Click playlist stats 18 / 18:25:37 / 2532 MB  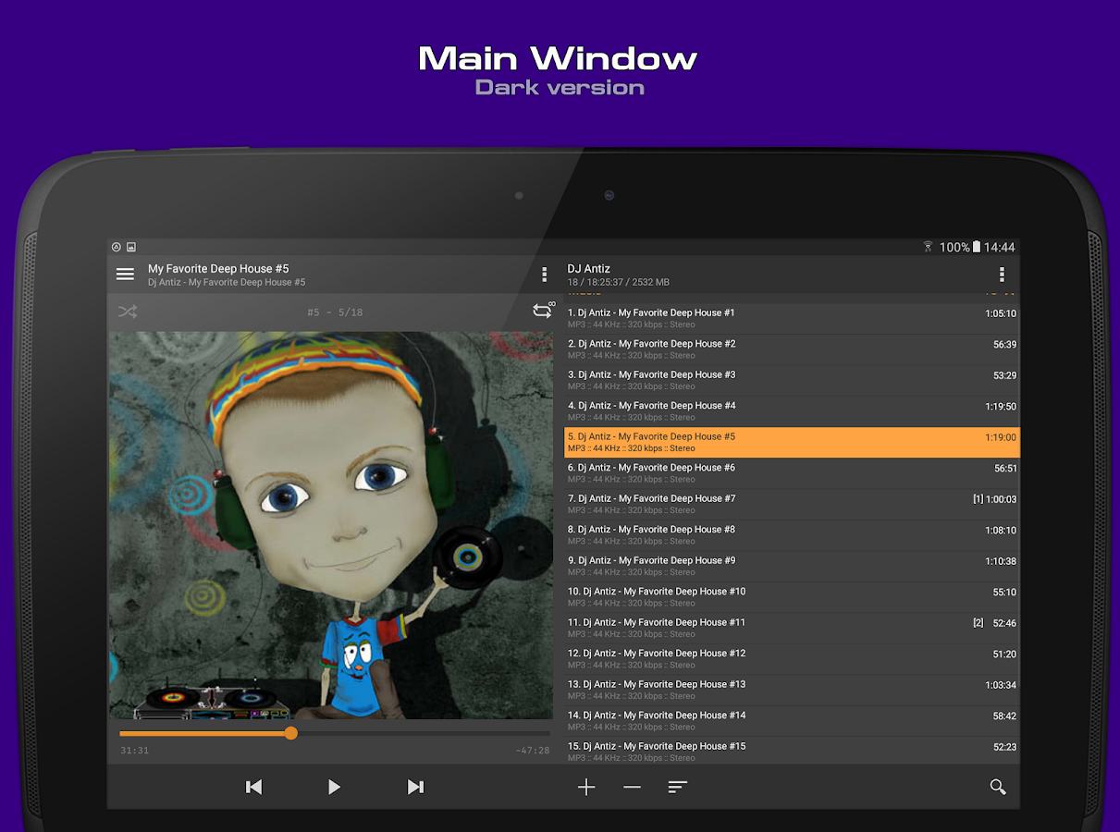pos(619,282)
